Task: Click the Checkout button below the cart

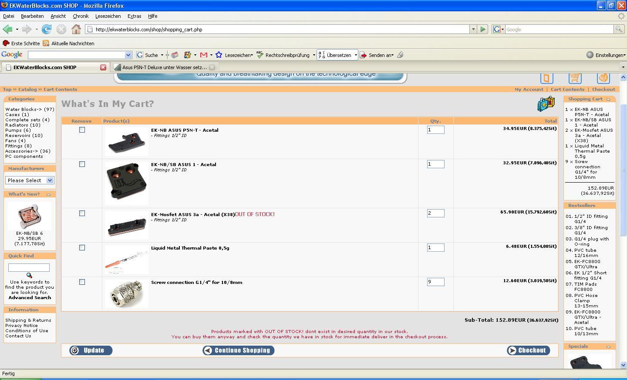Action: click(529, 350)
